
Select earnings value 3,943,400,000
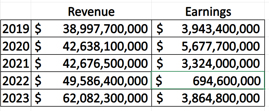coord(208,28)
